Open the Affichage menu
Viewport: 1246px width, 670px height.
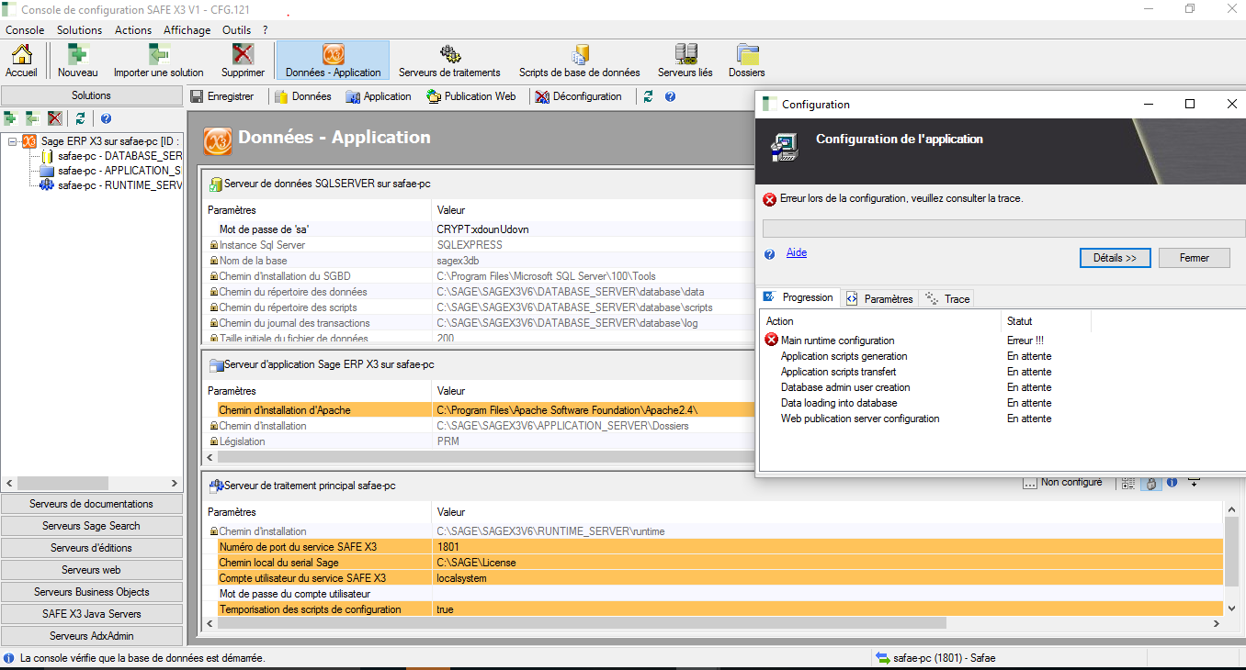[187, 30]
